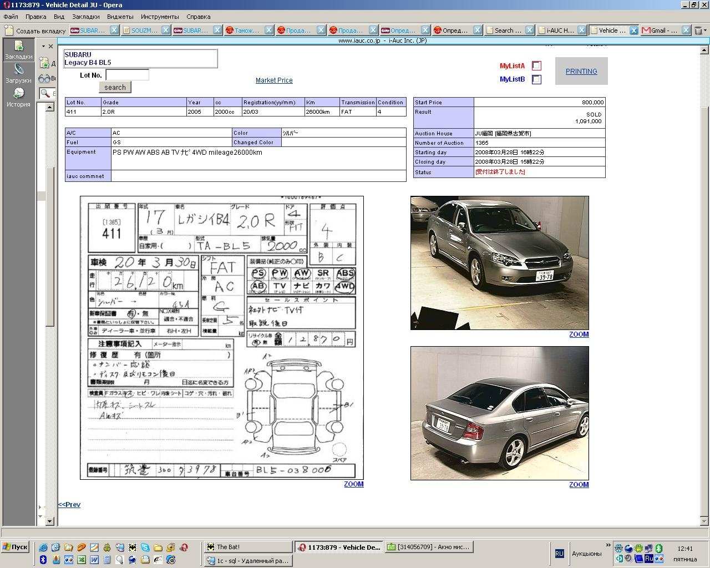
Task: Click the closed tabs trash can icon
Action: [x=701, y=30]
